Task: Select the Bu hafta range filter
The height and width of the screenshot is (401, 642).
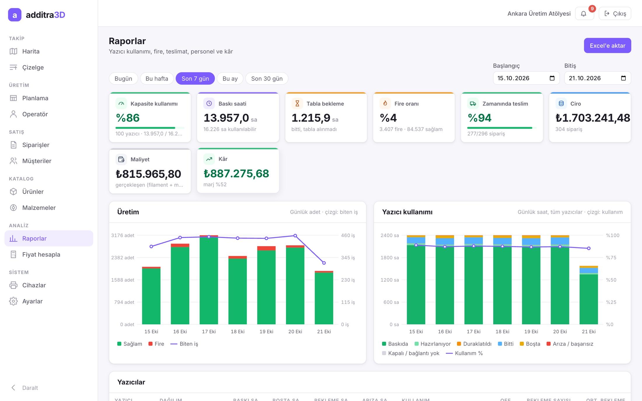Action: pos(157,78)
